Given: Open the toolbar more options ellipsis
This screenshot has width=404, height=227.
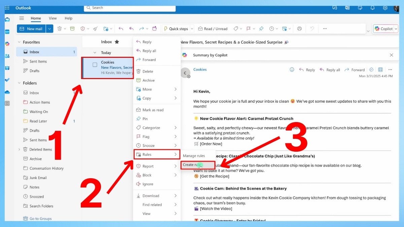Looking at the screenshot, I should 325,29.
